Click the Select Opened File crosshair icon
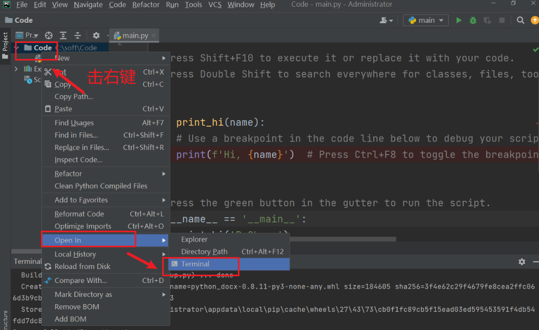 click(x=49, y=35)
